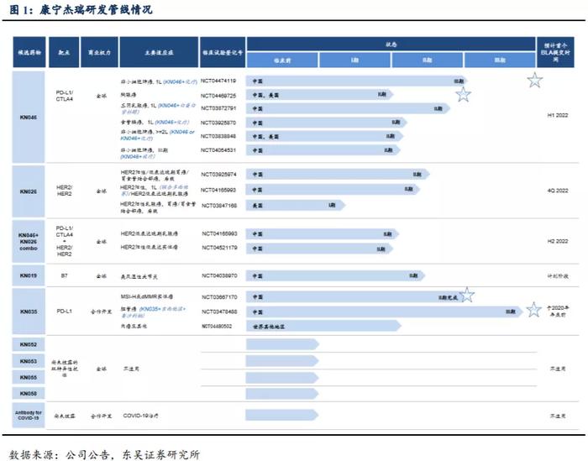Select the 主要适应症 column header

point(159,52)
